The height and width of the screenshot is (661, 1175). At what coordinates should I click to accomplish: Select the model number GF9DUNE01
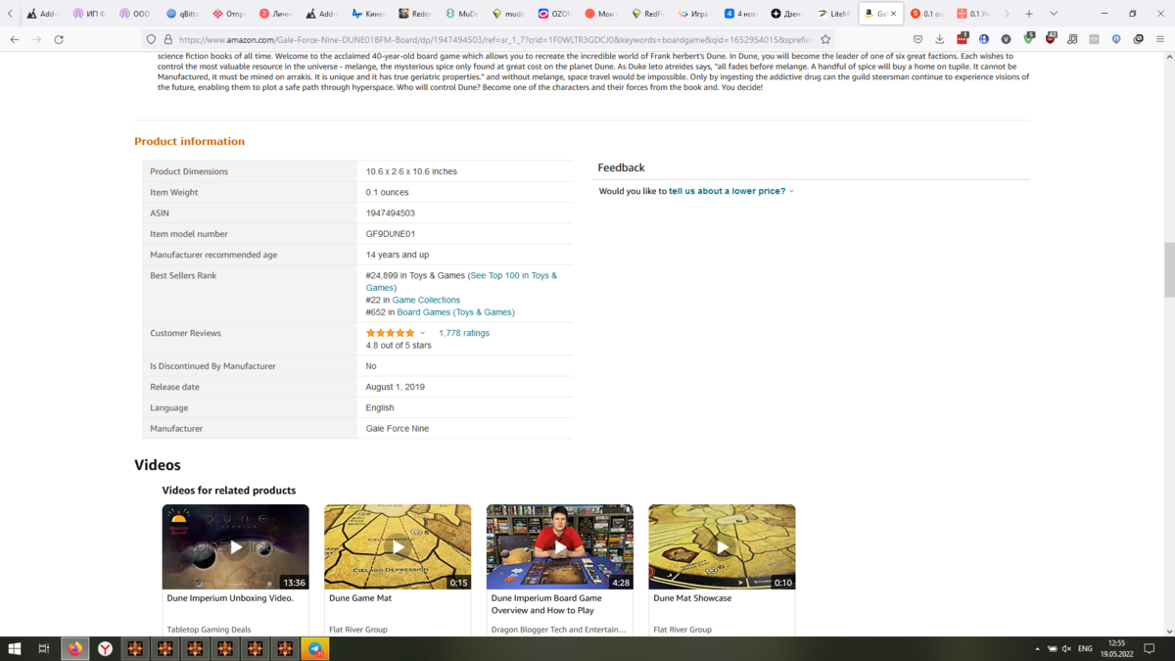(x=391, y=234)
